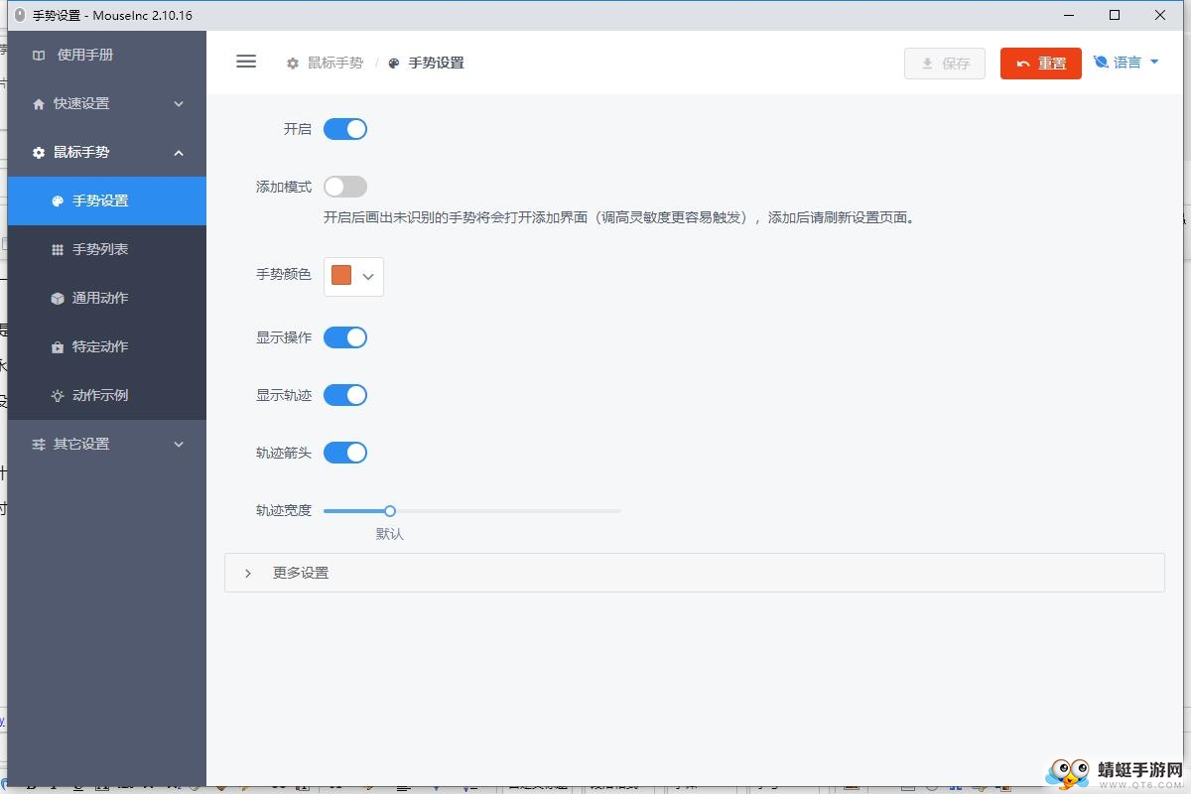Click the globe icon beside 语言

(x=1101, y=62)
